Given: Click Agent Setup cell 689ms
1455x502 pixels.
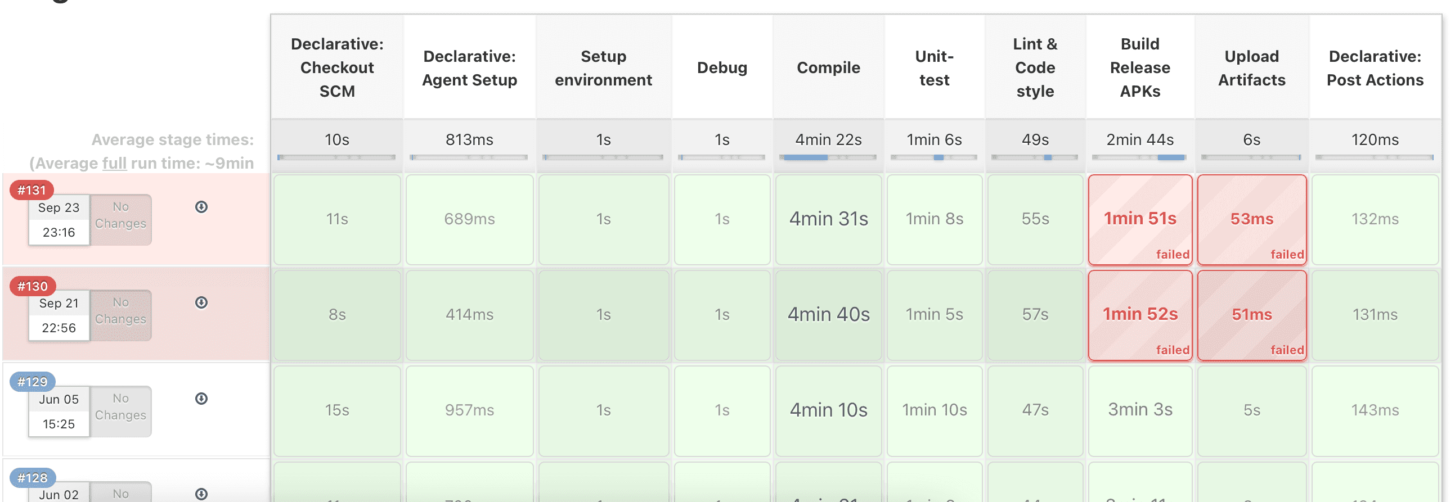Looking at the screenshot, I should 469,220.
